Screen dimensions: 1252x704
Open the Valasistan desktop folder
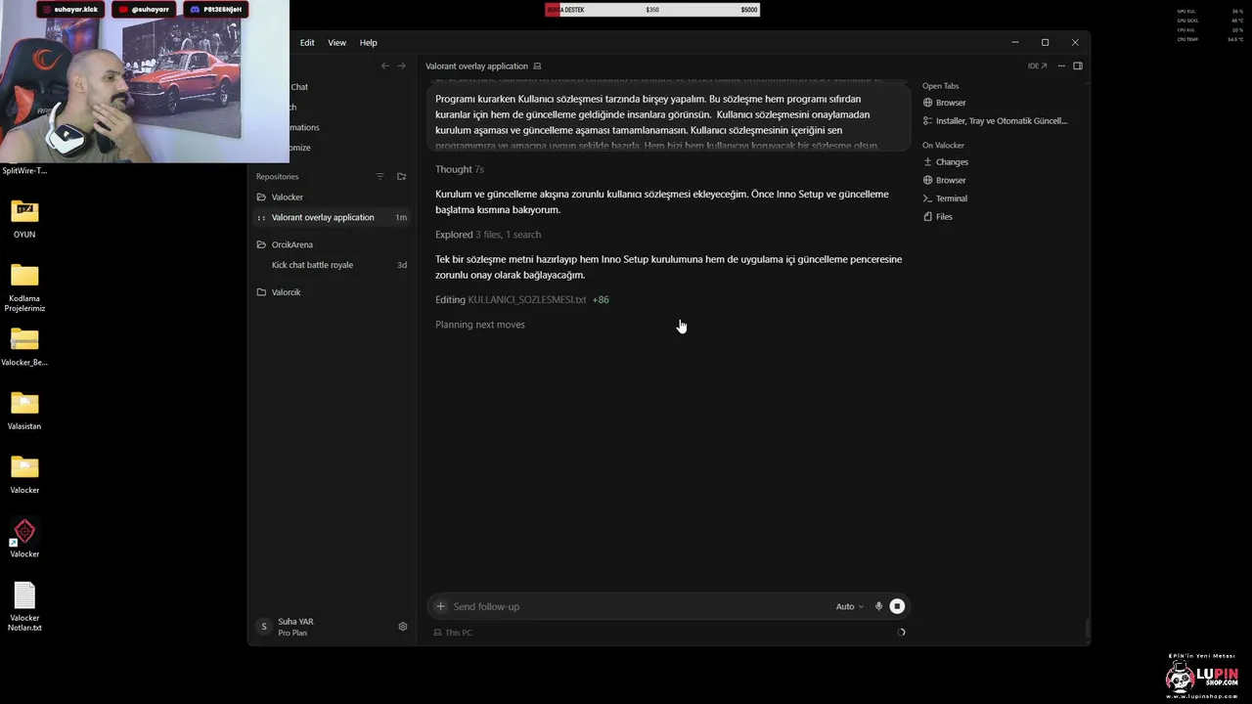(24, 411)
